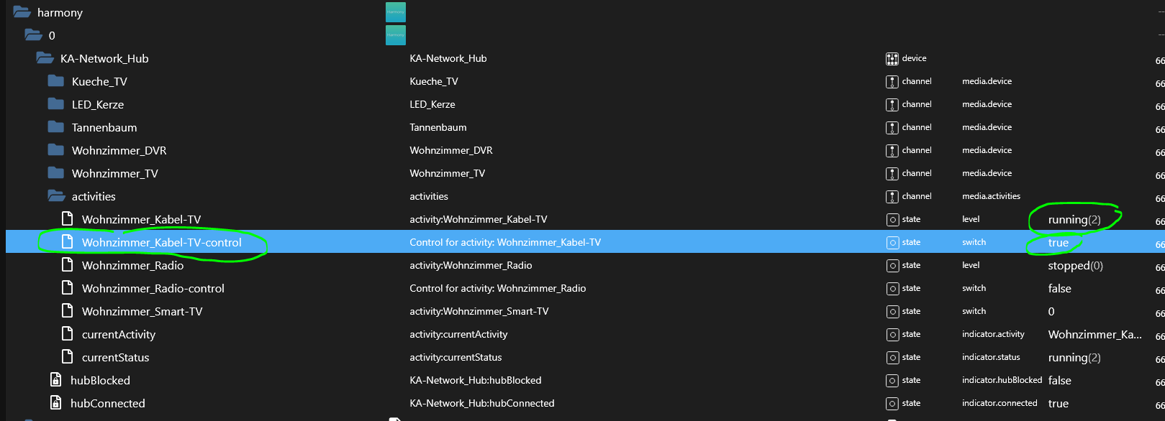The height and width of the screenshot is (421, 1165).
Task: Toggle the false switch of Wohnzimmer_Radio-control
Action: (1059, 288)
